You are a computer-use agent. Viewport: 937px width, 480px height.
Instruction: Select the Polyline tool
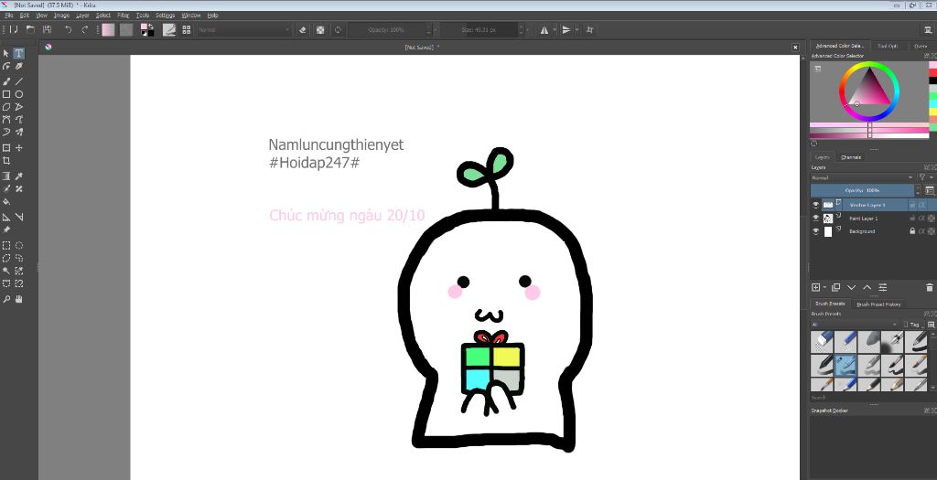point(19,107)
